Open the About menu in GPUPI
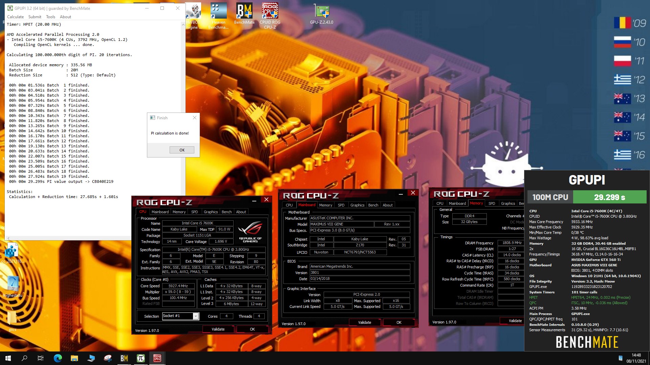Viewport: 650px width, 365px height. pos(65,17)
